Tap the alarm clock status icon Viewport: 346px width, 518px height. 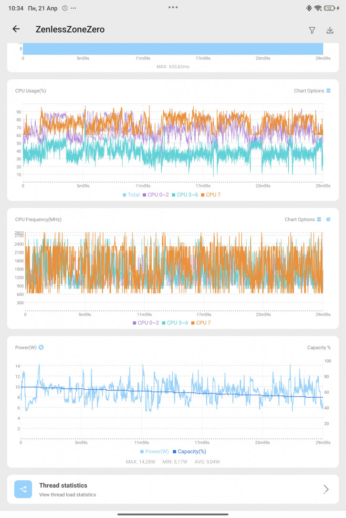coord(65,8)
